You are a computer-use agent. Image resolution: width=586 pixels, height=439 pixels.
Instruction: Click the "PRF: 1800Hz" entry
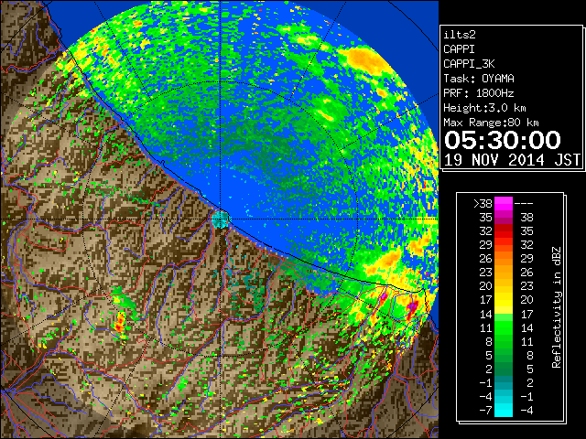pos(479,93)
